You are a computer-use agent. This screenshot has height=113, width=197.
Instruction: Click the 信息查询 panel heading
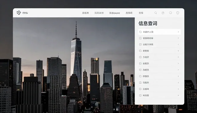pyautogui.click(x=148, y=23)
